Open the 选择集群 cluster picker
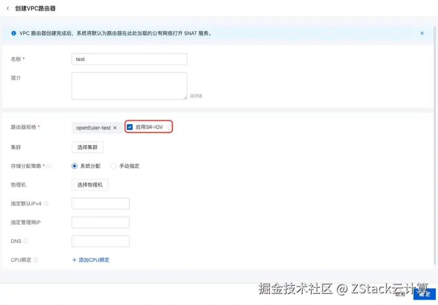Screen dimensions: 438x305 click(x=87, y=147)
